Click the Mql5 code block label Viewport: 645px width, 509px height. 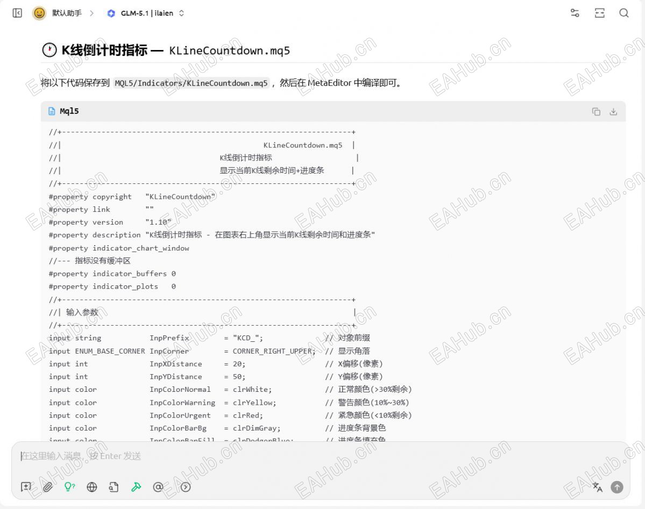pyautogui.click(x=69, y=111)
